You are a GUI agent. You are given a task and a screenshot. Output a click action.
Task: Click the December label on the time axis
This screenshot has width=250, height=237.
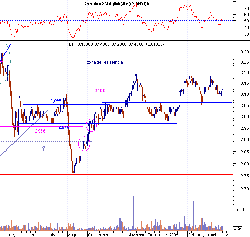tap(157, 235)
